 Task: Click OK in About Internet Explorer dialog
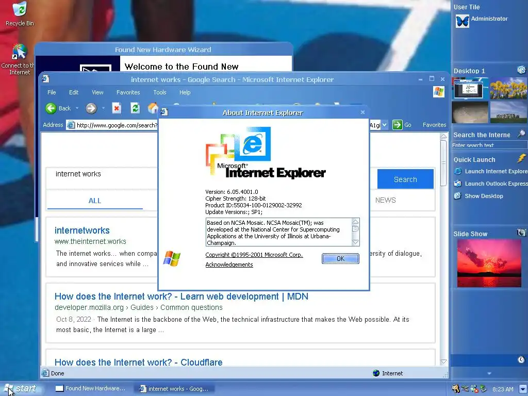point(340,259)
